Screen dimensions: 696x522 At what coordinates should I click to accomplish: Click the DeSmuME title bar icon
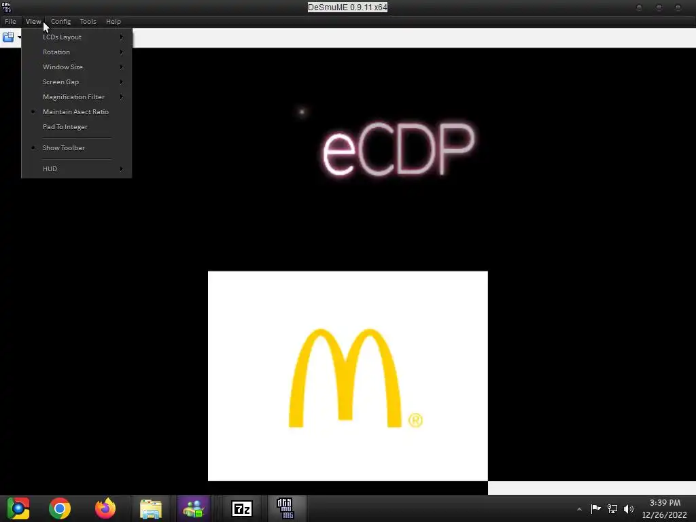click(7, 7)
